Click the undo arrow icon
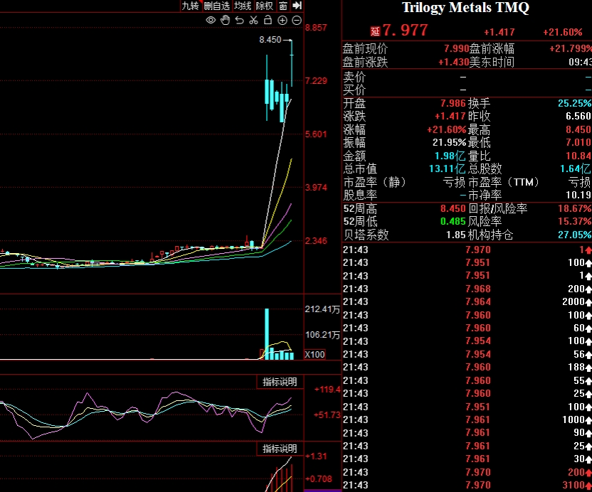This screenshot has width=592, height=492. [x=239, y=20]
